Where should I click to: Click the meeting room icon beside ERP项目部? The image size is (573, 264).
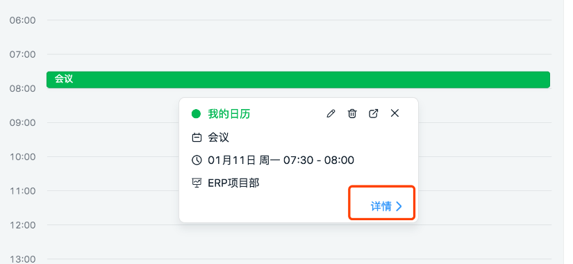click(x=197, y=183)
